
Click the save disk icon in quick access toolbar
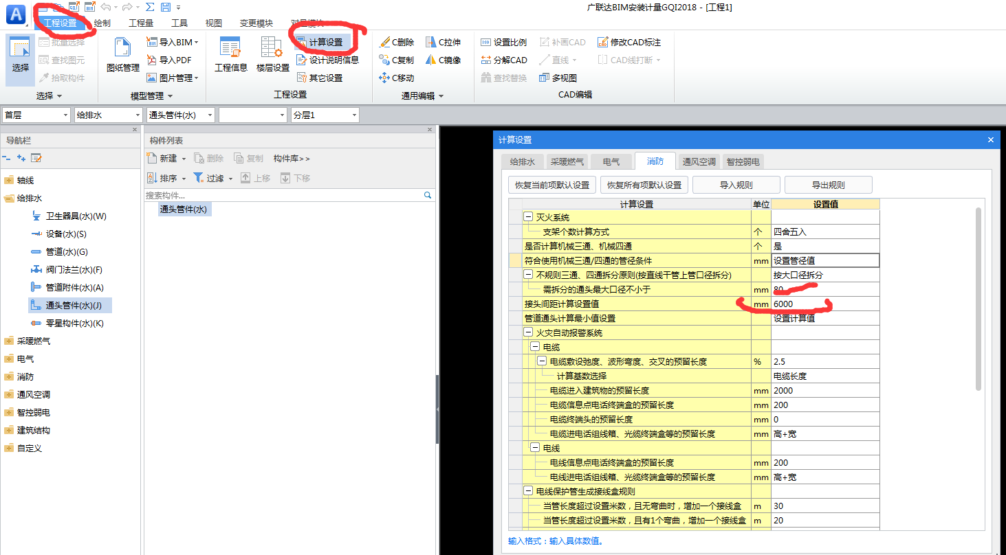pos(165,7)
